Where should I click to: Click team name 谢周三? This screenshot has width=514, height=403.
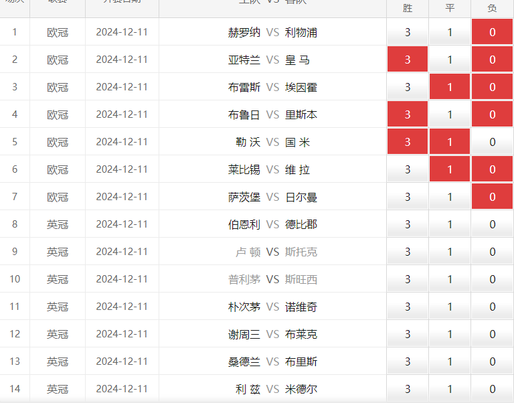point(244,334)
